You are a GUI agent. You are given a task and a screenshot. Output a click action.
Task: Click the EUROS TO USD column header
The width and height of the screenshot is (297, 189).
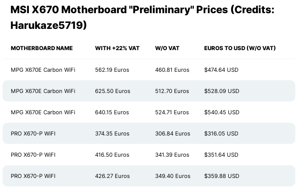point(240,48)
